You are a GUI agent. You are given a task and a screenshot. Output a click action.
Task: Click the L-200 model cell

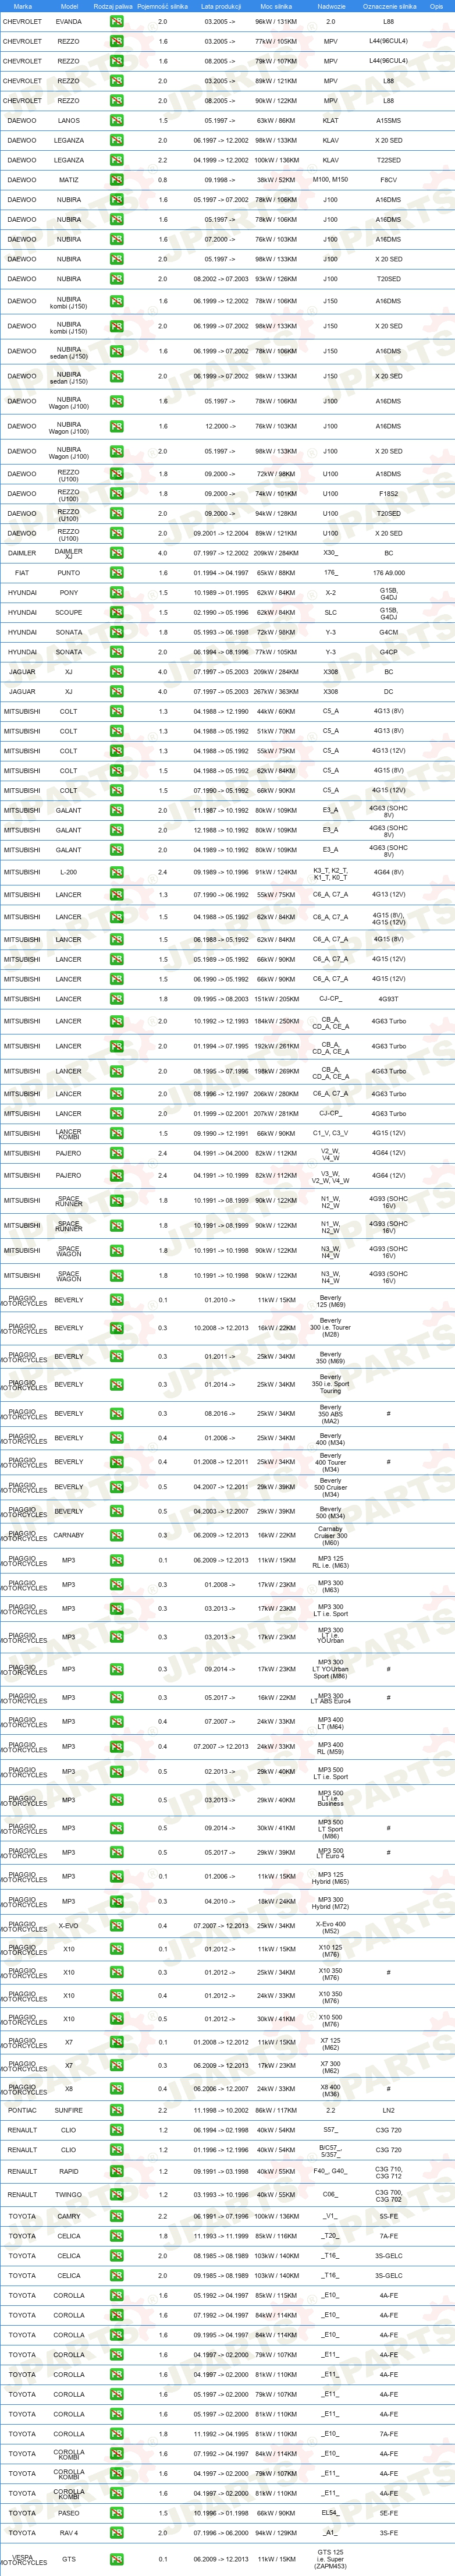[69, 872]
